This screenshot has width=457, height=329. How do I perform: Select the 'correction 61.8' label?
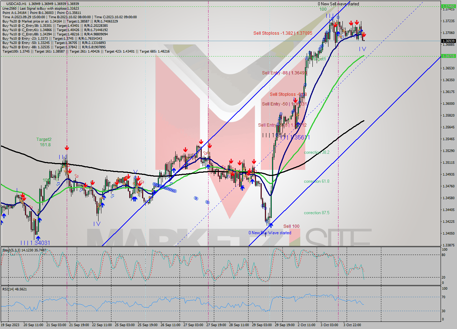[317, 181]
